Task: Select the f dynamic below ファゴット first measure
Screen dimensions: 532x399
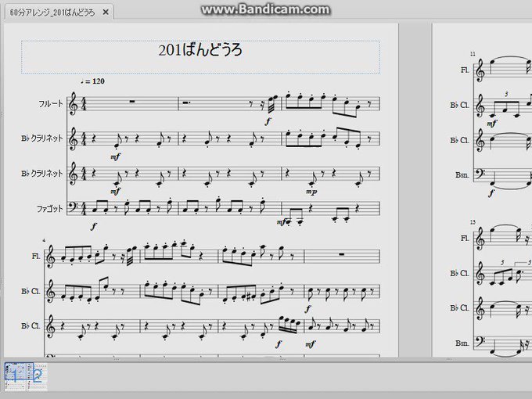Action: [x=93, y=227]
